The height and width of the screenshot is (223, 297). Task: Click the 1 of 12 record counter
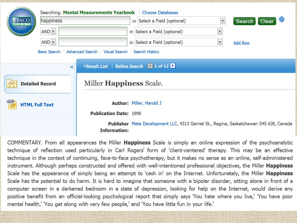161,66
